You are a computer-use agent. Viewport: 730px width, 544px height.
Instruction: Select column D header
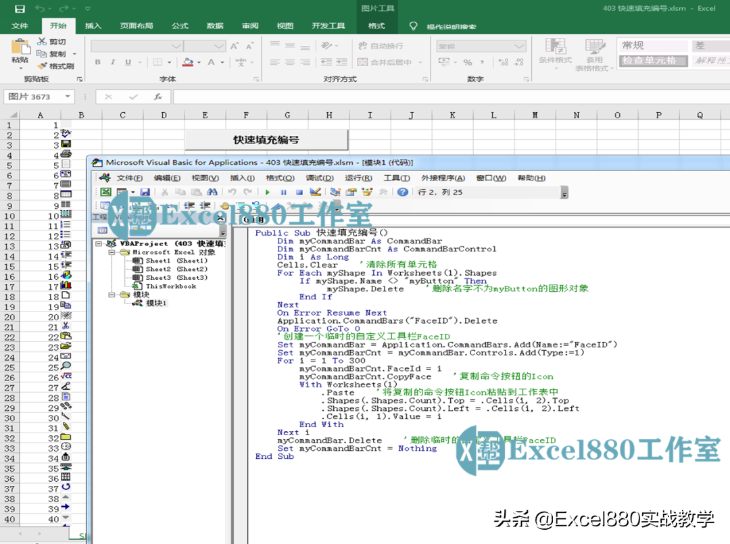[164, 115]
